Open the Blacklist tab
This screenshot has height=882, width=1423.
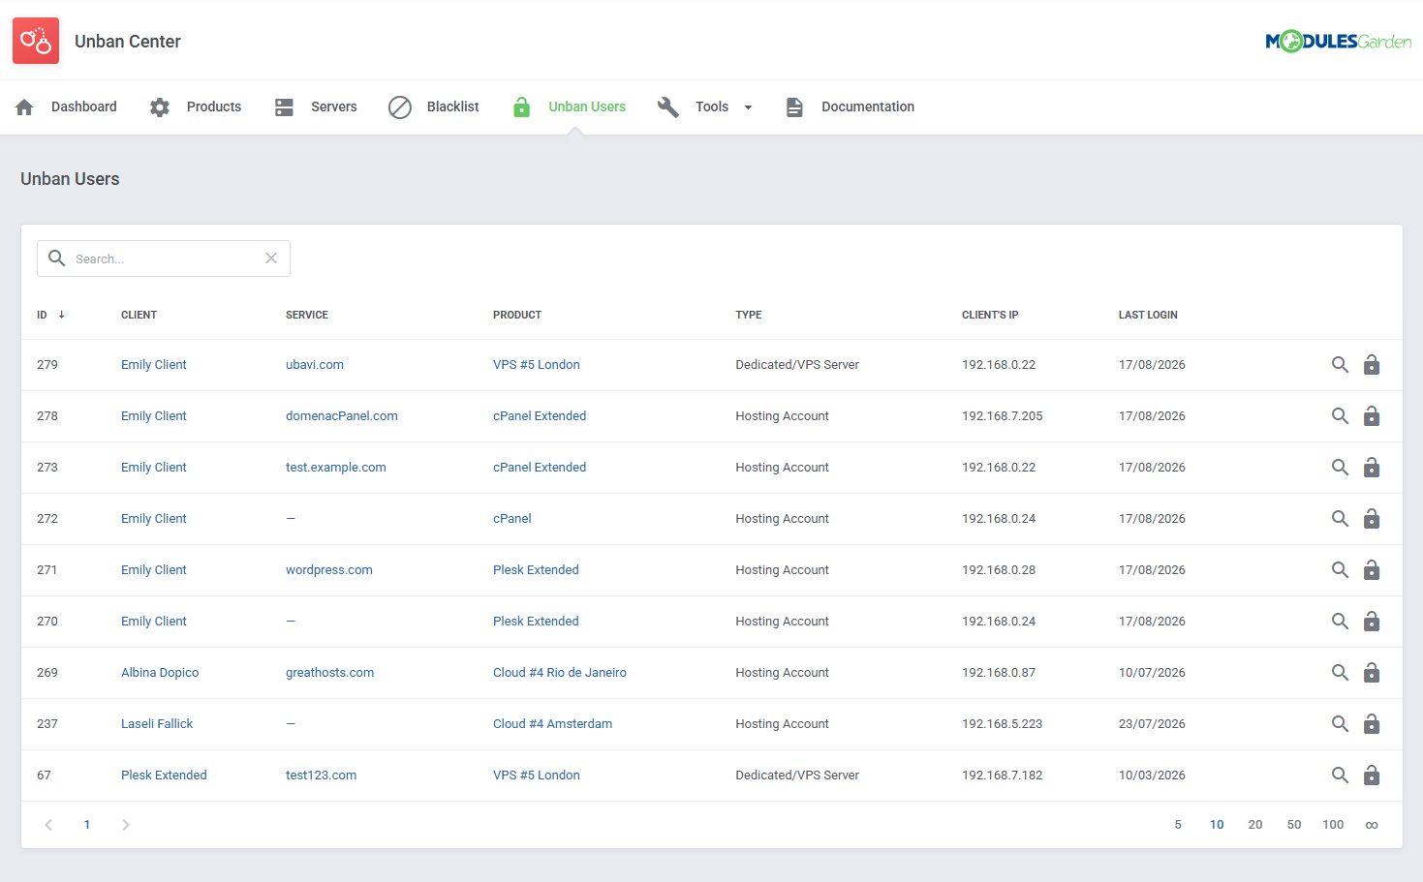[434, 106]
